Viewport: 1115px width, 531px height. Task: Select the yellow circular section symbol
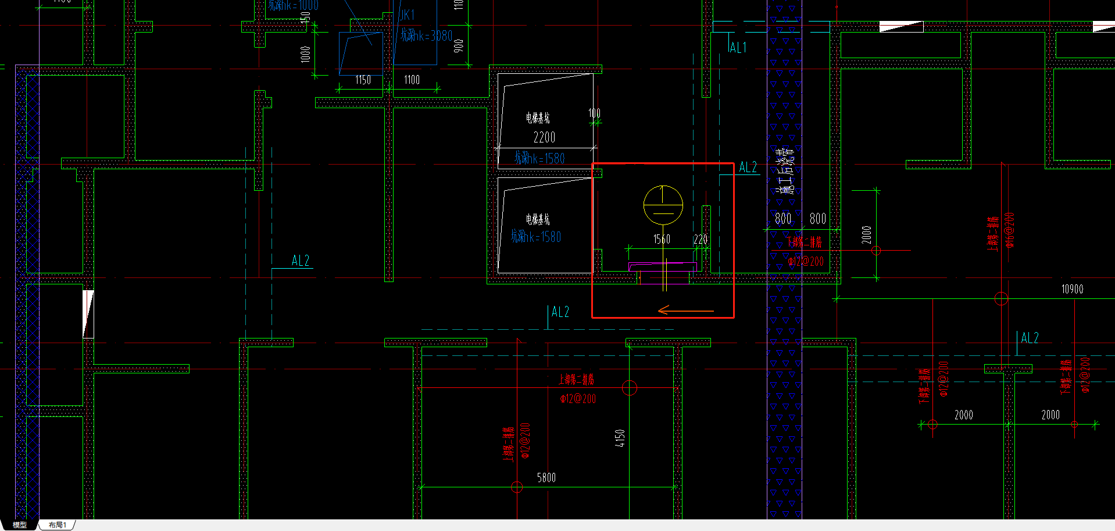[663, 205]
